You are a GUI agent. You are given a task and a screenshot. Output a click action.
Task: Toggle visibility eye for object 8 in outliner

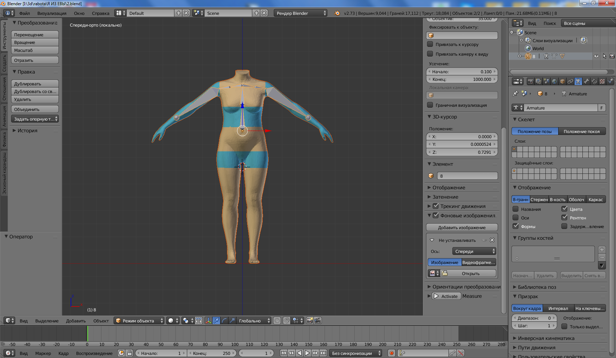[x=596, y=56]
